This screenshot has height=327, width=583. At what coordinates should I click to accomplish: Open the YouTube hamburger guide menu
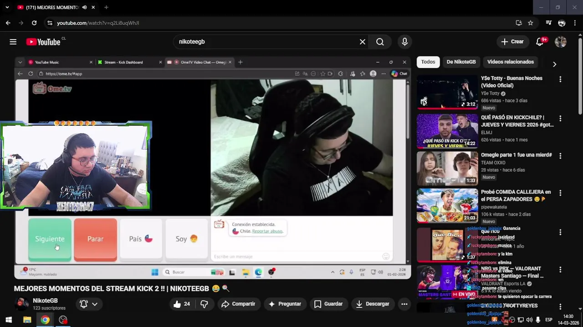tap(13, 42)
